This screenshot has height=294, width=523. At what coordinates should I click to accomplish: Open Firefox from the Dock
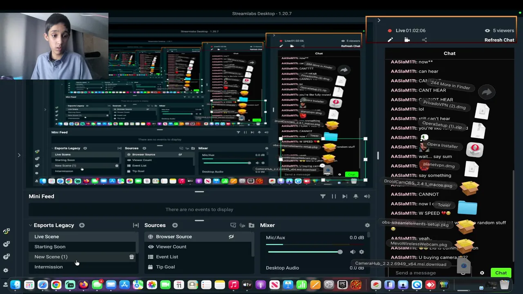coord(83,285)
